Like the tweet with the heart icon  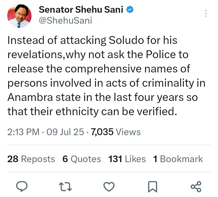coord(109,186)
